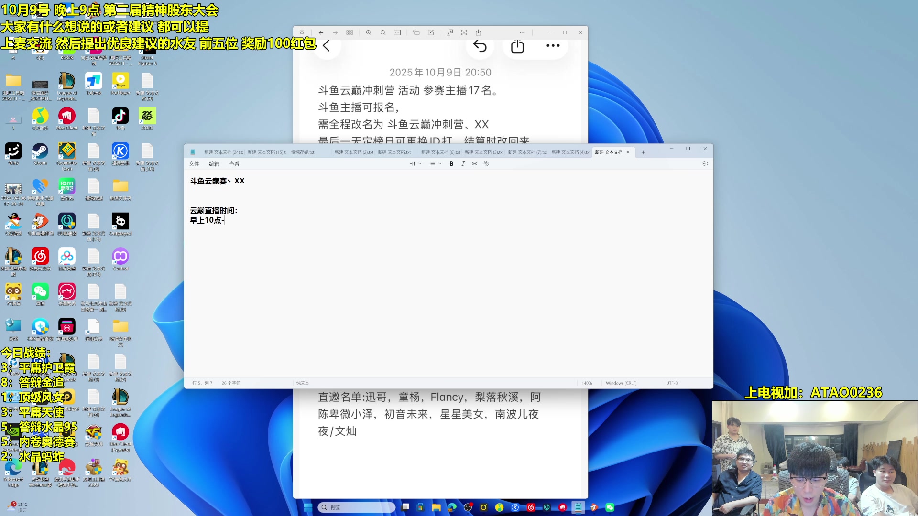Open the H1 heading style dropdown

[x=414, y=163]
